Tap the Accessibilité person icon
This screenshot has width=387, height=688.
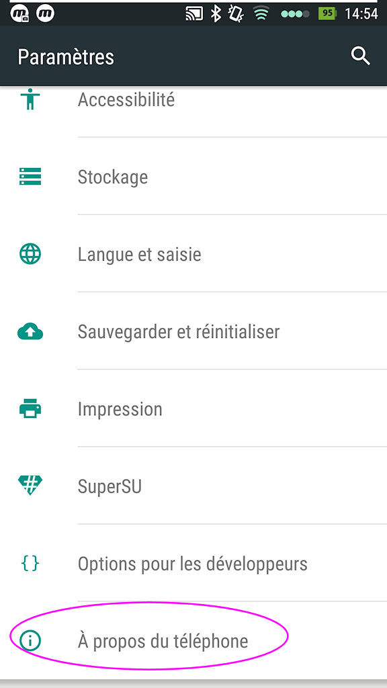click(x=30, y=99)
